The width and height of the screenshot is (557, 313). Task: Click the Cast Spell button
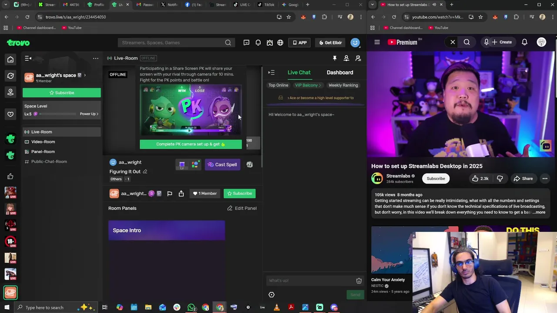[222, 165]
